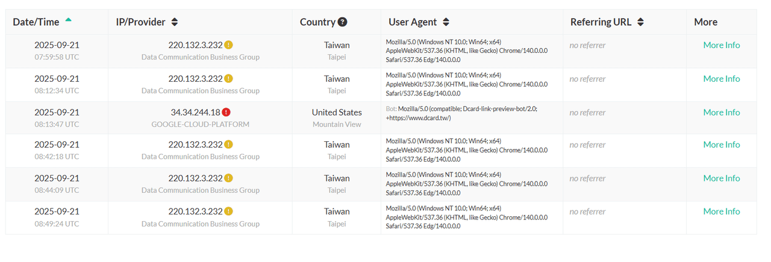Open More Info for the 07:59:58 entry

pyautogui.click(x=722, y=45)
